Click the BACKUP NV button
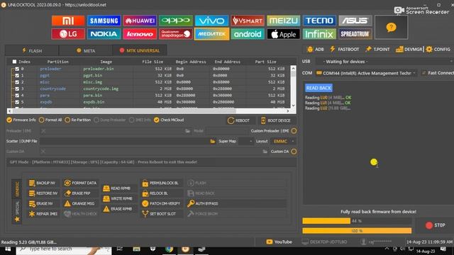Image resolution: width=454 pixels, height=255 pixels. coord(43,183)
